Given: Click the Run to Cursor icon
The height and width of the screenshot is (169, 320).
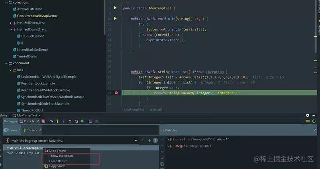Looking at the screenshot, I should 83,121.
